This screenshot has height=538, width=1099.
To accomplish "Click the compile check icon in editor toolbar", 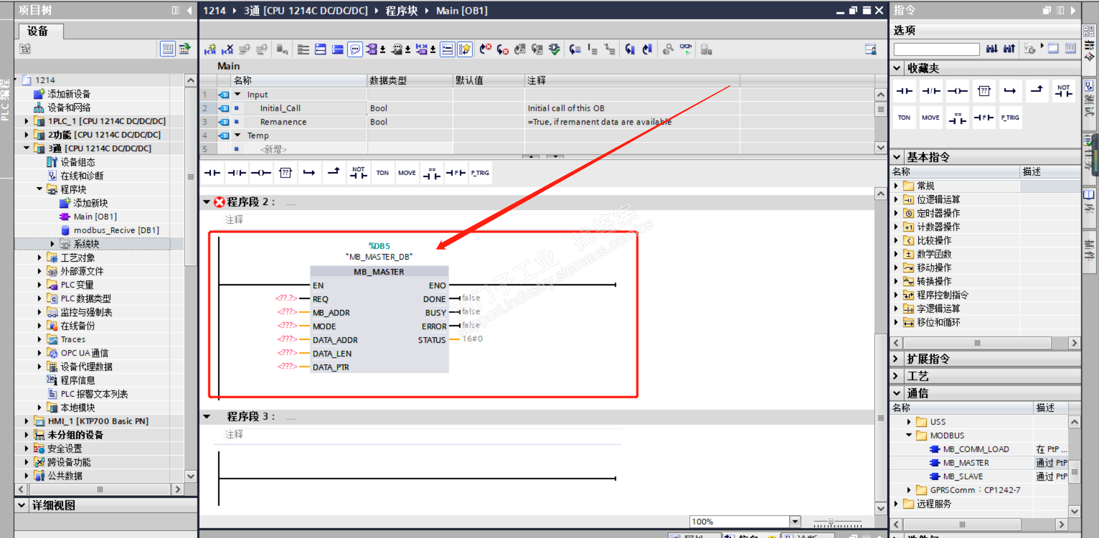I will (x=554, y=49).
